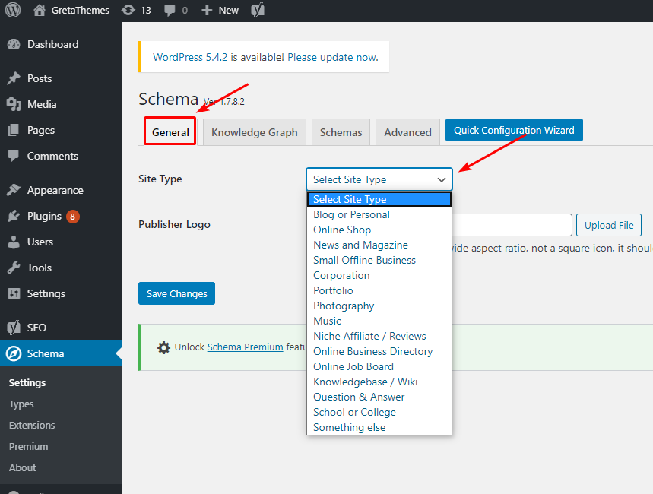The width and height of the screenshot is (653, 494).
Task: Collapse the Select Site Type dropdown
Action: (x=379, y=179)
